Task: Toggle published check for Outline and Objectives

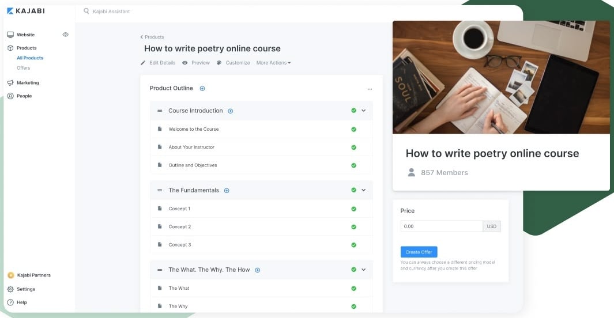Action: pyautogui.click(x=353, y=165)
